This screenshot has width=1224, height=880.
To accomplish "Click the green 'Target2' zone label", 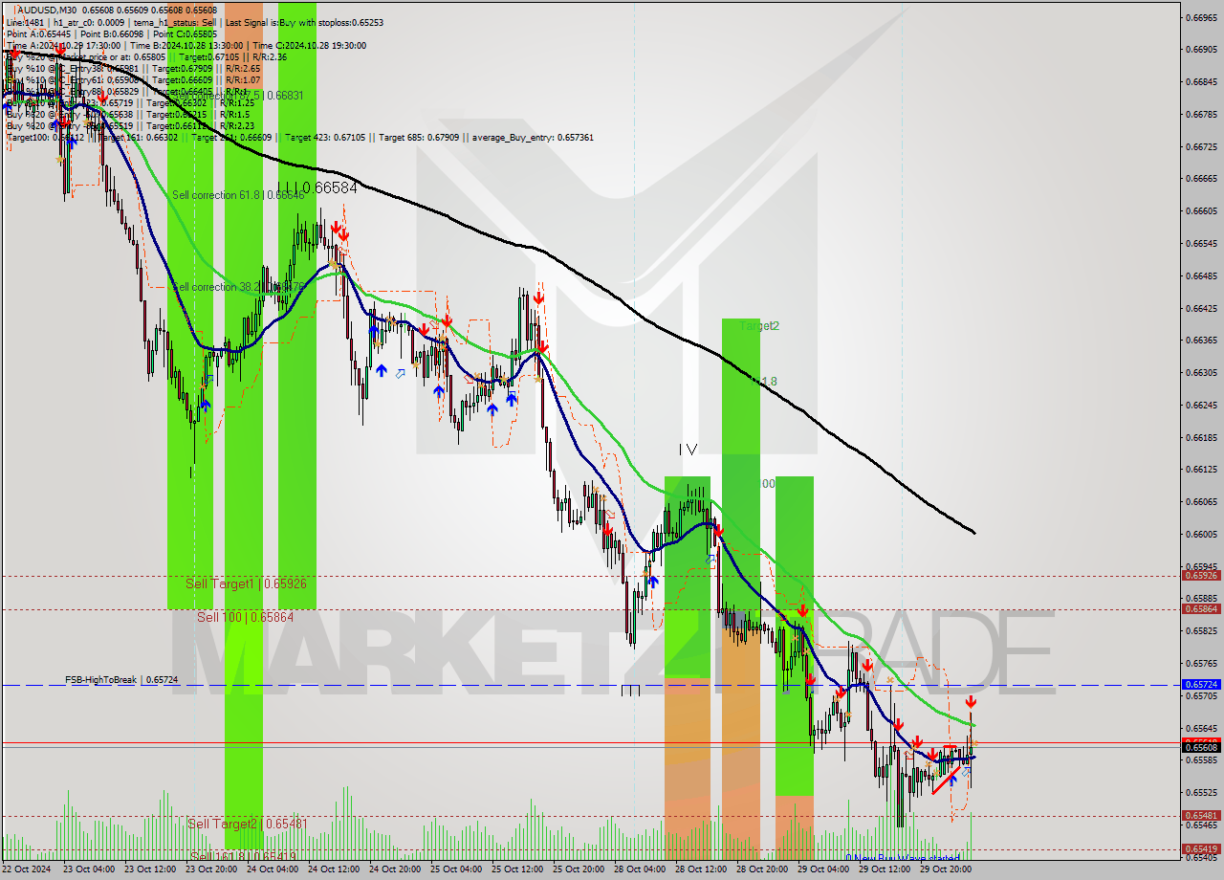I will click(759, 326).
